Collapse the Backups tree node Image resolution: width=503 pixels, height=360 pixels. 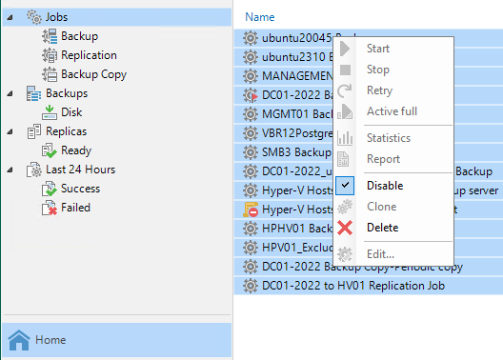click(10, 93)
